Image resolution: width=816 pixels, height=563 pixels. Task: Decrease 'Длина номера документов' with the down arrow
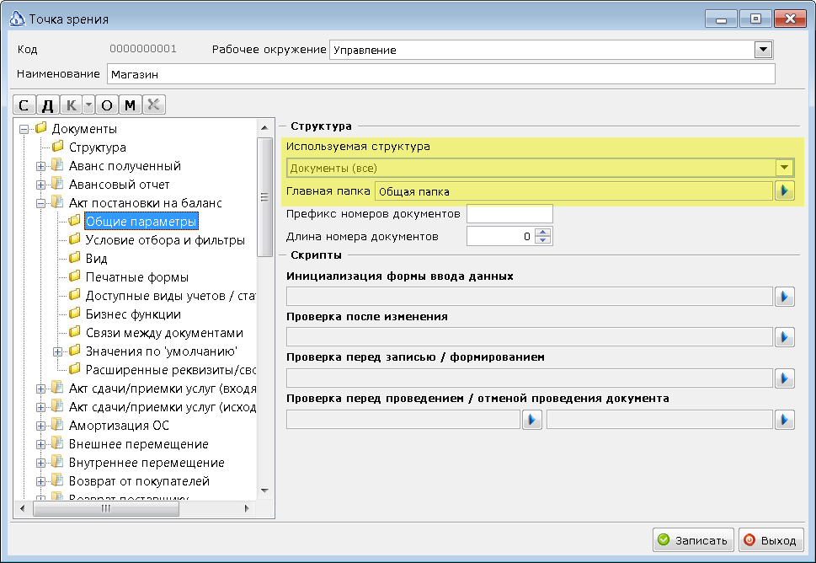(x=543, y=240)
